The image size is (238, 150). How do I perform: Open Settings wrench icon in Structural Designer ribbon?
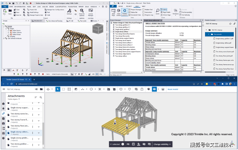coord(69,11)
